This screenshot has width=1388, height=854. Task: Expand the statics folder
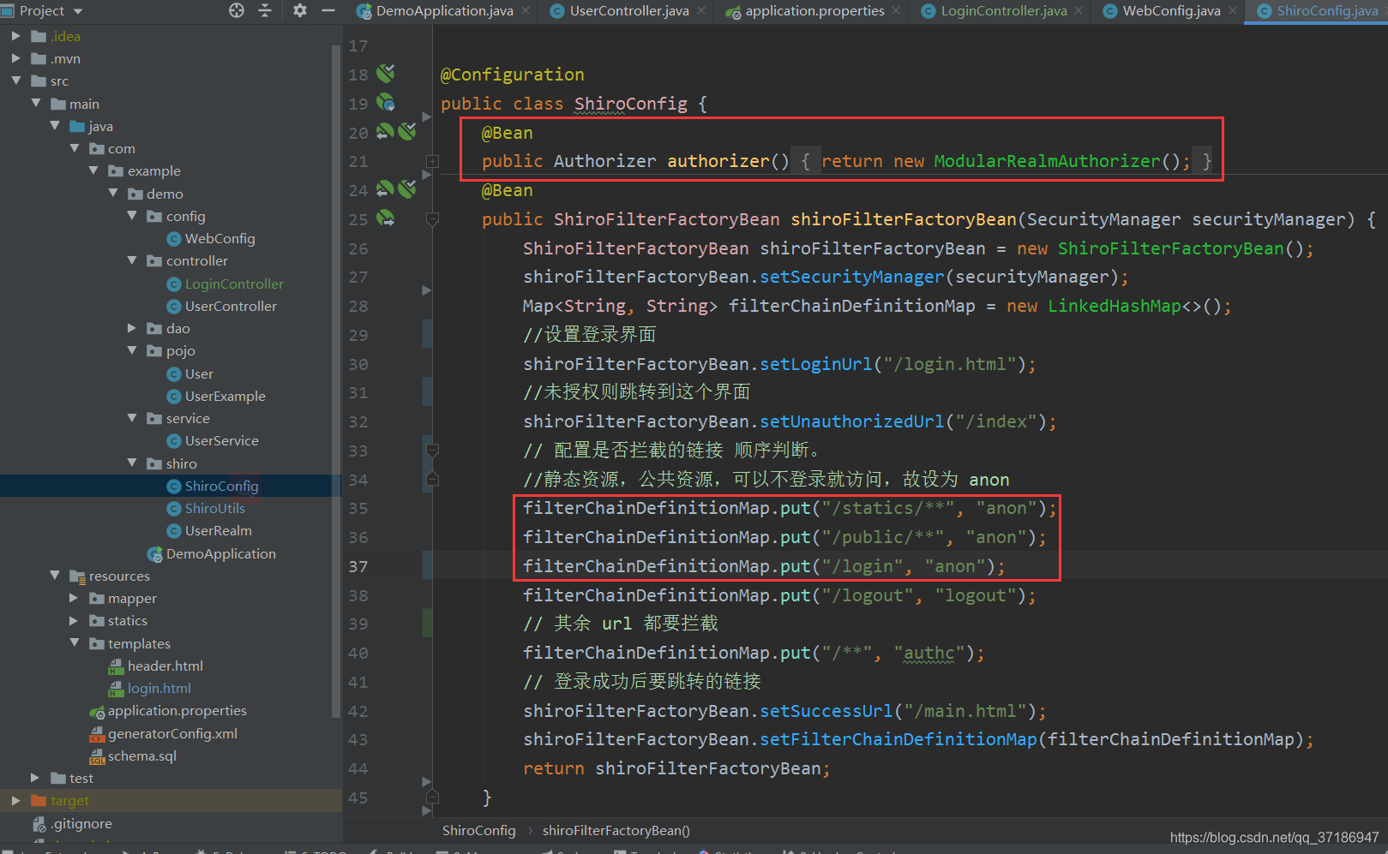coord(74,620)
